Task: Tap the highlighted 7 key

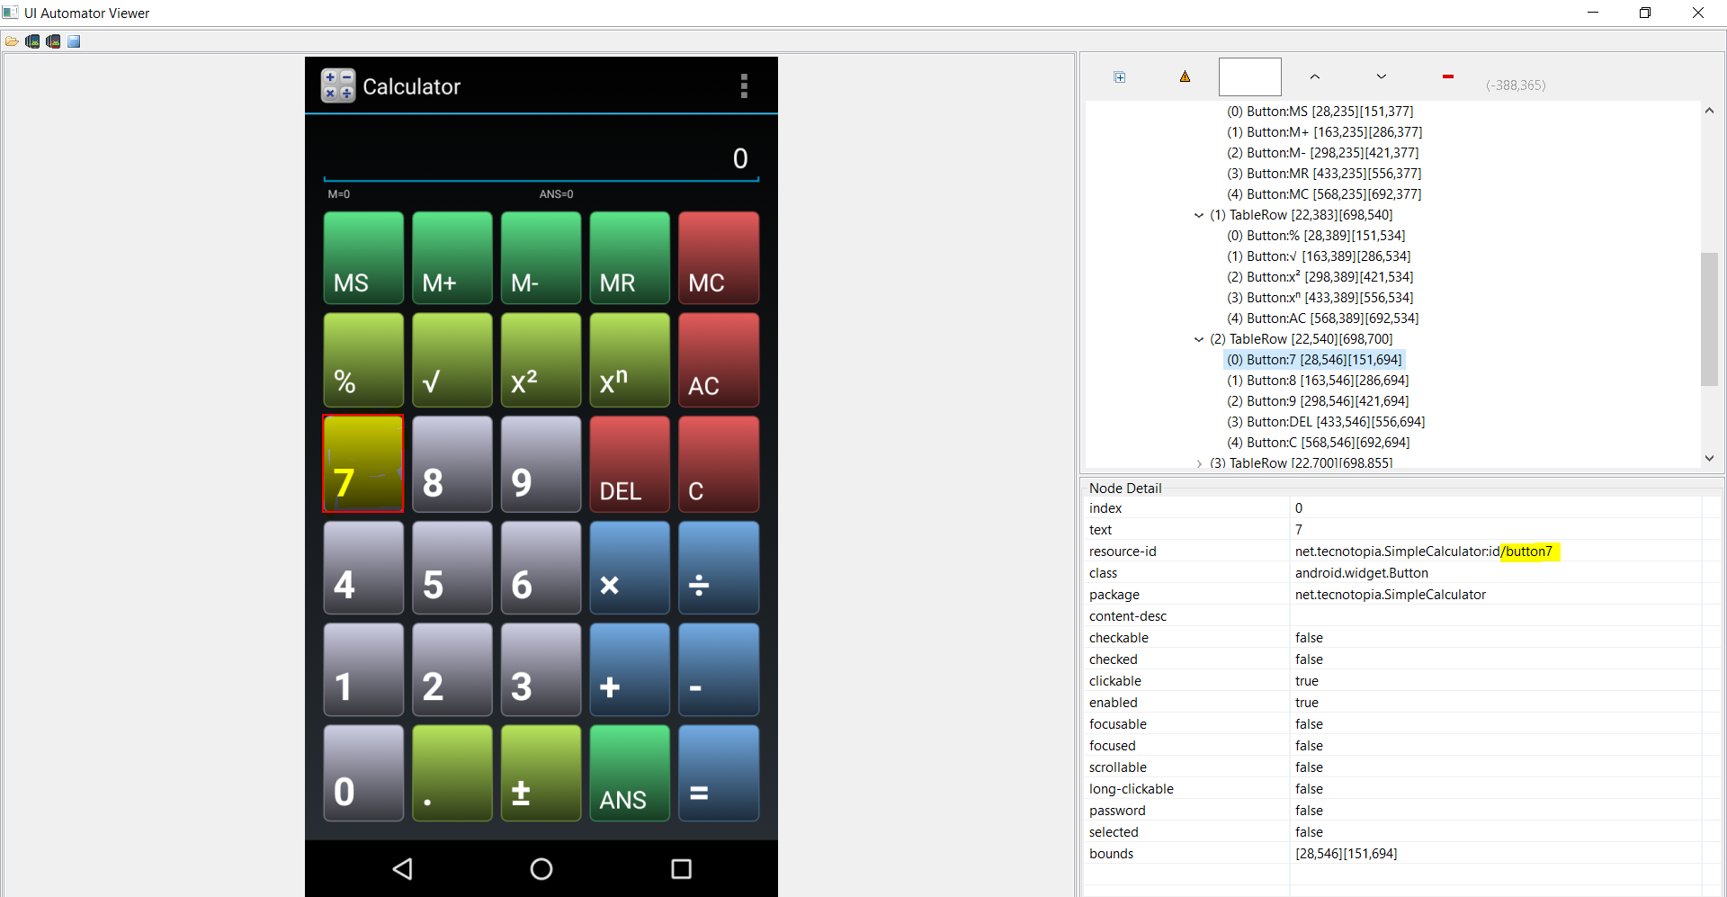Action: [363, 463]
